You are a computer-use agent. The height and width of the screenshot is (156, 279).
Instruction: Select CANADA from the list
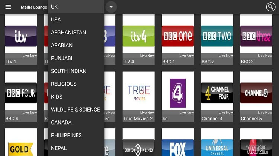[x=76, y=123]
